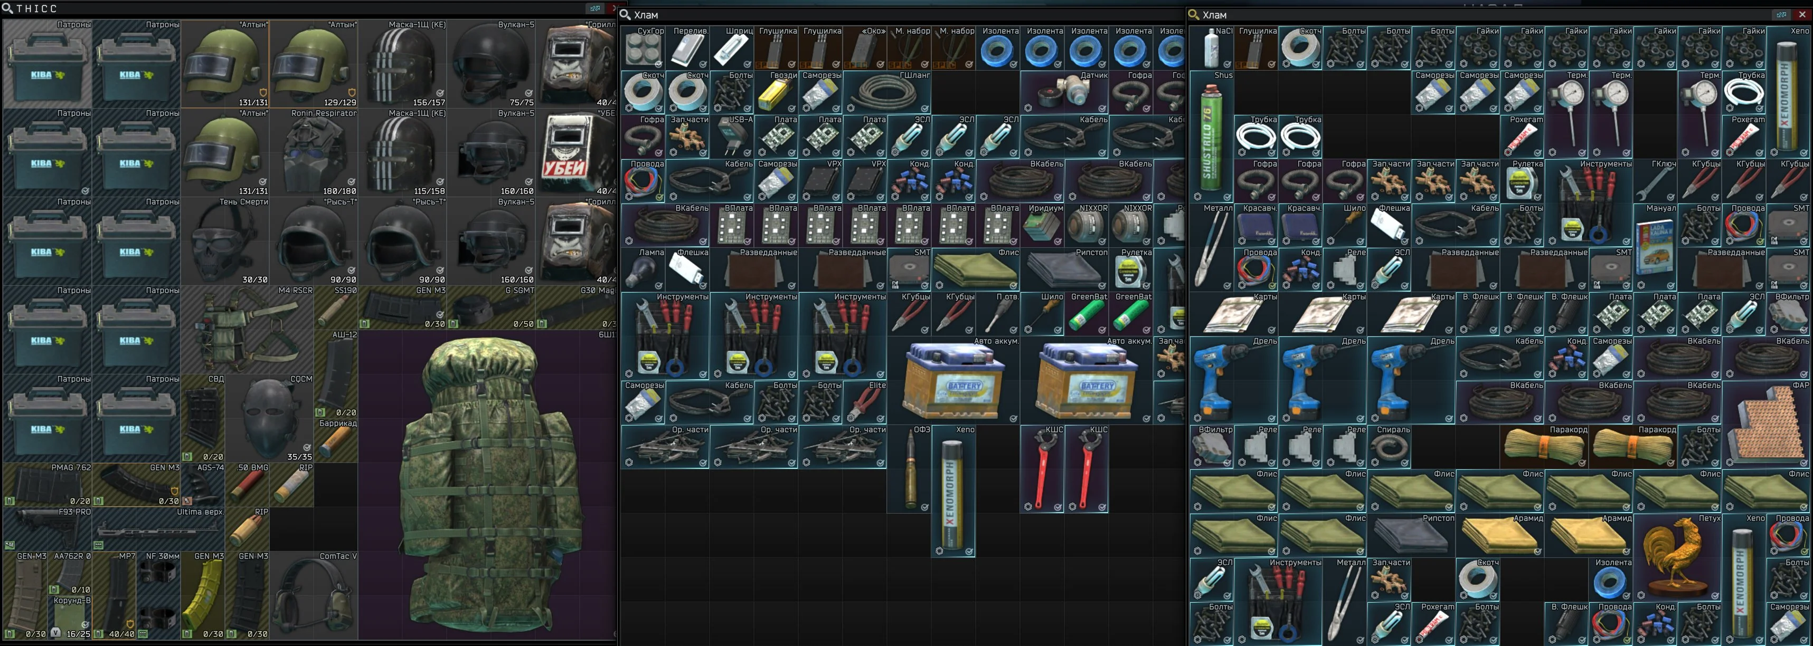This screenshot has height=646, width=1813.
Task: Select the leftmost blue Дрель electric drill
Action: click(1233, 380)
